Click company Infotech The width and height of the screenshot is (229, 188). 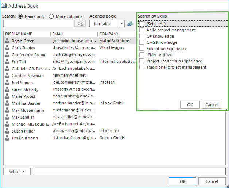pos(107,82)
